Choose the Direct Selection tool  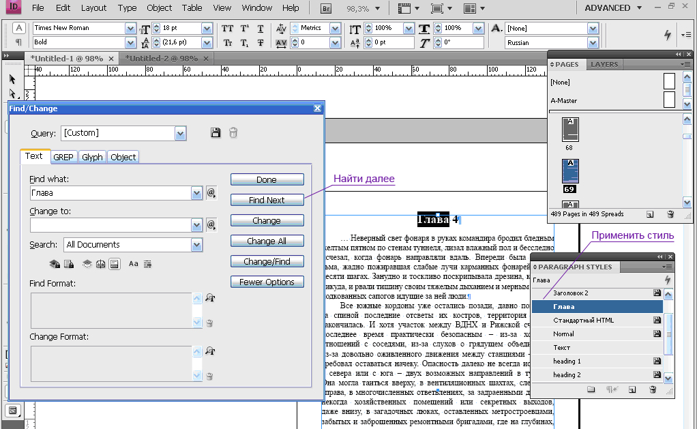point(12,94)
